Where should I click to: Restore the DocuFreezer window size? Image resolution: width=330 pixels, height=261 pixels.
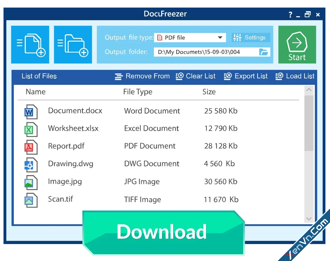308,15
